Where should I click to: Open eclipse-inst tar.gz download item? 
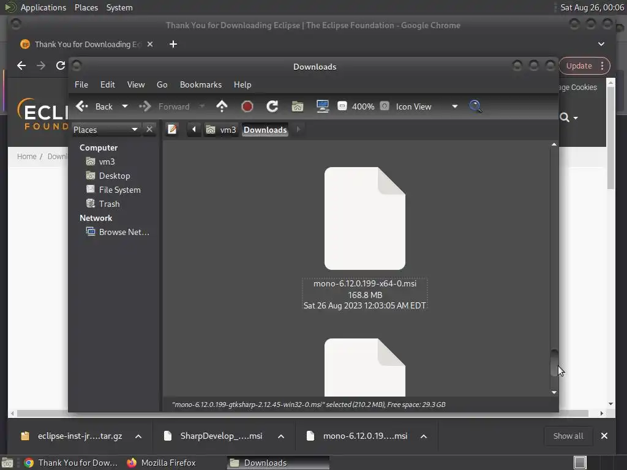[x=72, y=436]
